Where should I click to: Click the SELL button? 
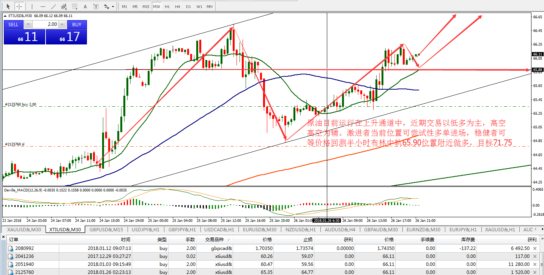click(x=13, y=24)
